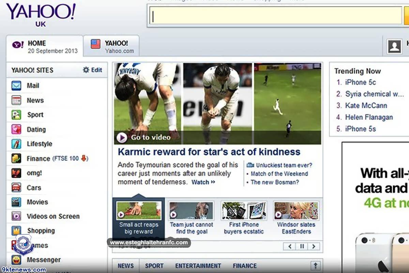Viewport: 409px width, 273px height.
Task: Open the Cars icon
Action: click(16, 187)
